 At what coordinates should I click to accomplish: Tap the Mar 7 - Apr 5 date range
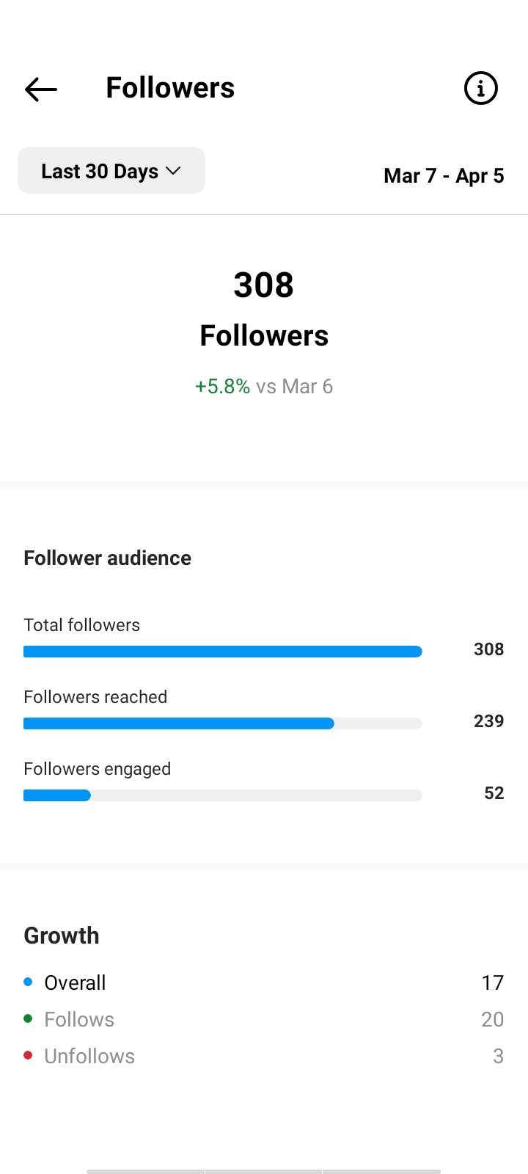pos(444,176)
